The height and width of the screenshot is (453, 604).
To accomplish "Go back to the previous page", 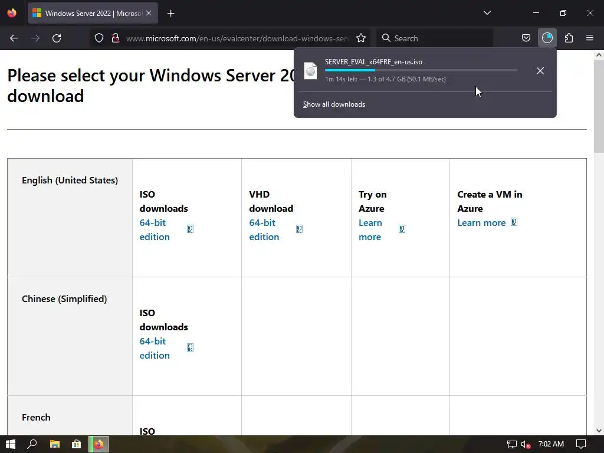I will [x=14, y=38].
